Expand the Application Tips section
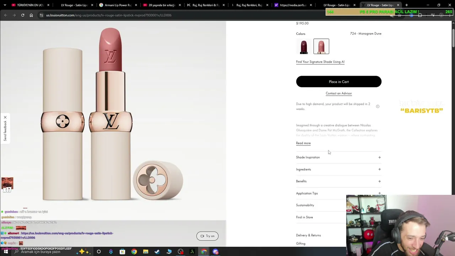This screenshot has width=455, height=256. coord(339,193)
